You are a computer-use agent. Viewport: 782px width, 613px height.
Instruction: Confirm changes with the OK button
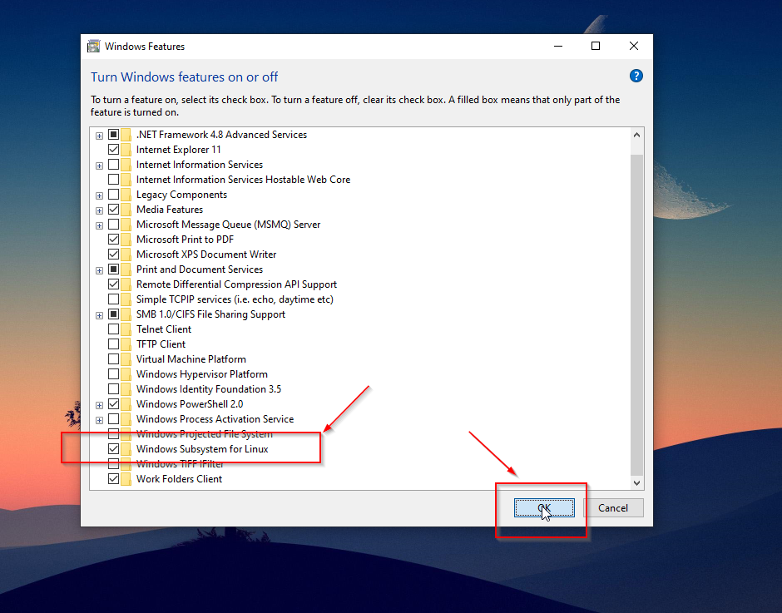tap(544, 507)
